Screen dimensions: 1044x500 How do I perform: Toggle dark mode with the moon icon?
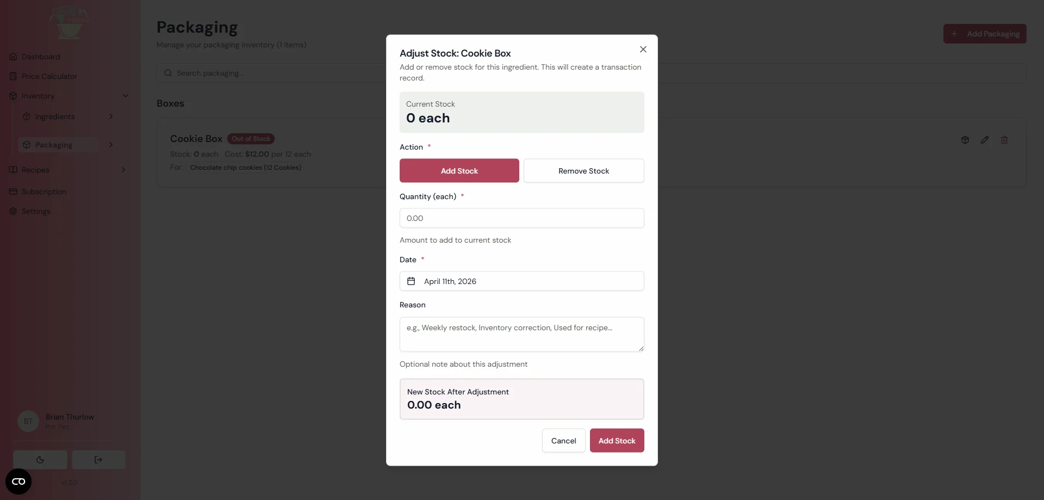(x=40, y=460)
